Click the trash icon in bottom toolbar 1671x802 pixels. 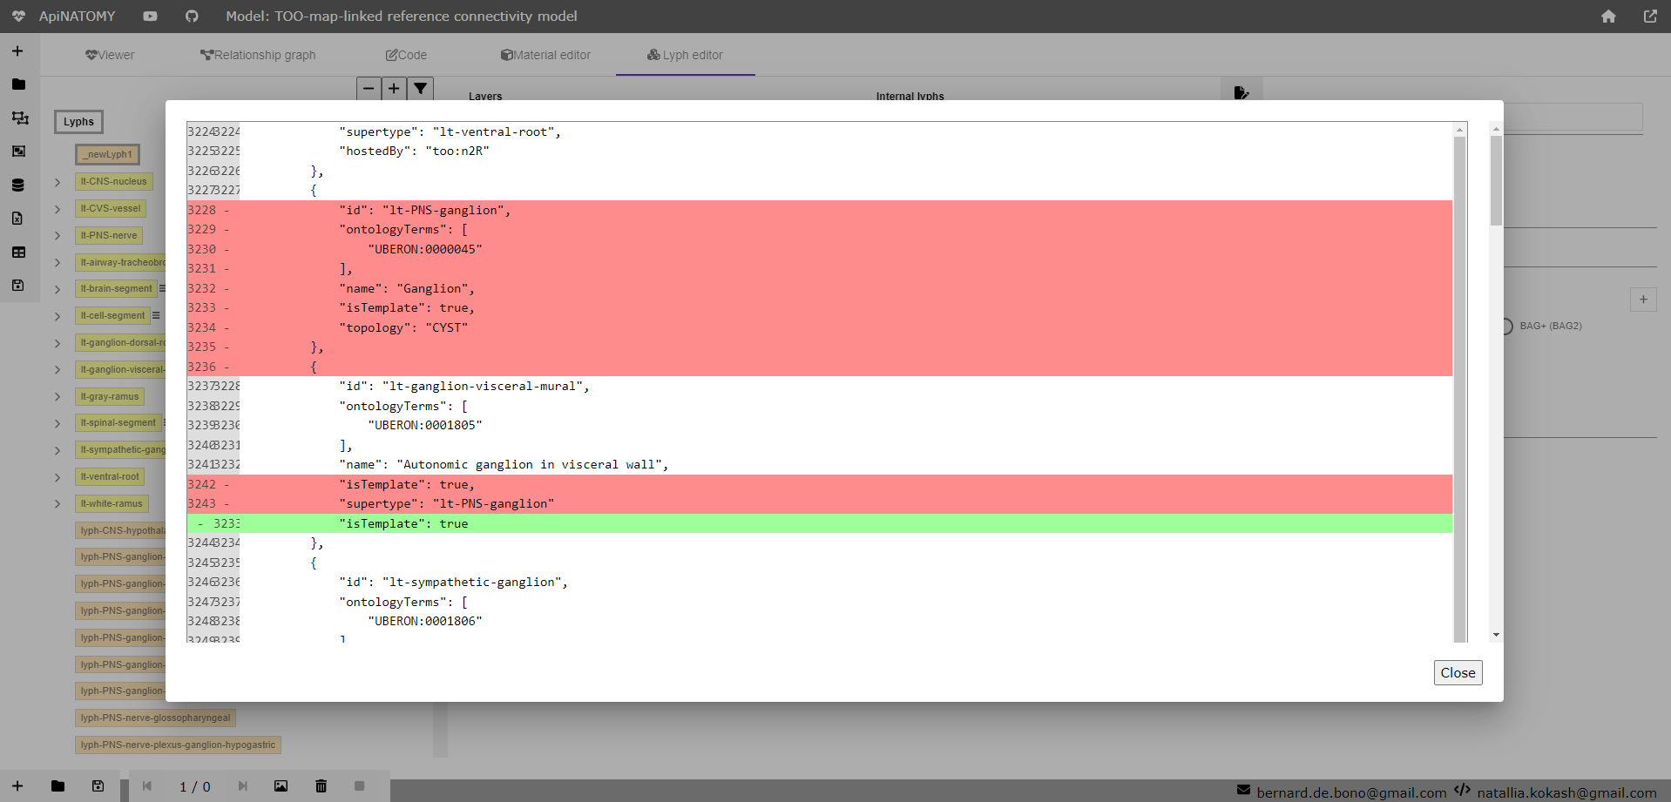[321, 786]
